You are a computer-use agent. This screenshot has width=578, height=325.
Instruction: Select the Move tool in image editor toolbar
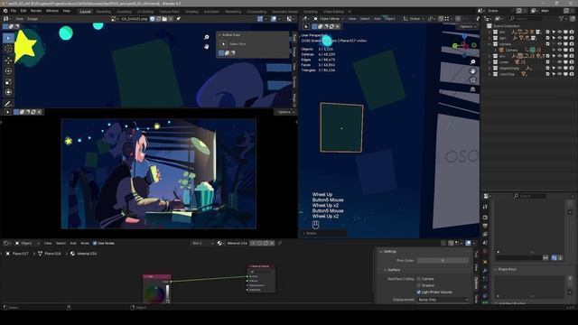click(8, 60)
